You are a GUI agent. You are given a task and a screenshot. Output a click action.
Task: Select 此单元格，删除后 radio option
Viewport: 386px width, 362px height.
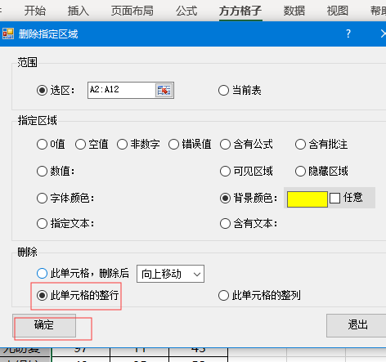pos(42,273)
